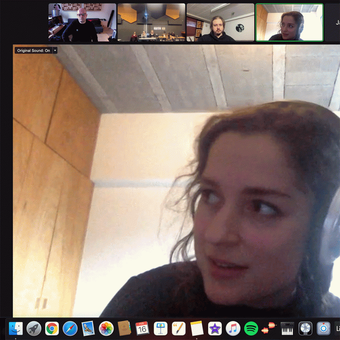
Task: Toggle Original Sound: On button
Action: click(34, 50)
